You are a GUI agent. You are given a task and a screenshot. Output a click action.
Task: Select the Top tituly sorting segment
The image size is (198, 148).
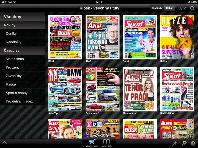click(157, 8)
